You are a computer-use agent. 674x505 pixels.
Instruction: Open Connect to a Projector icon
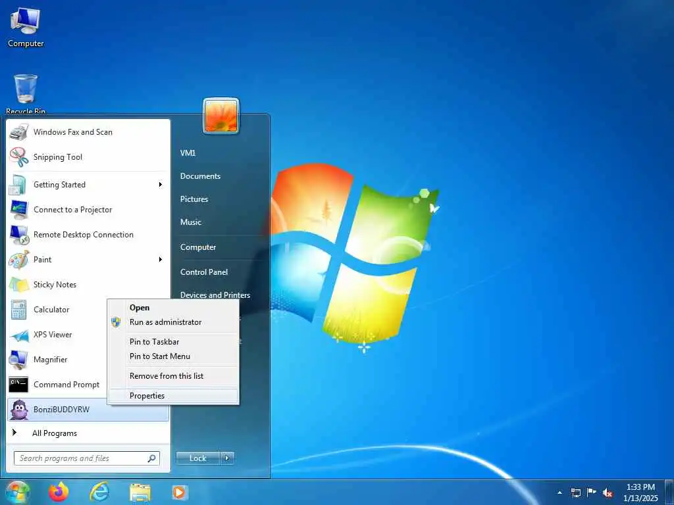click(19, 210)
